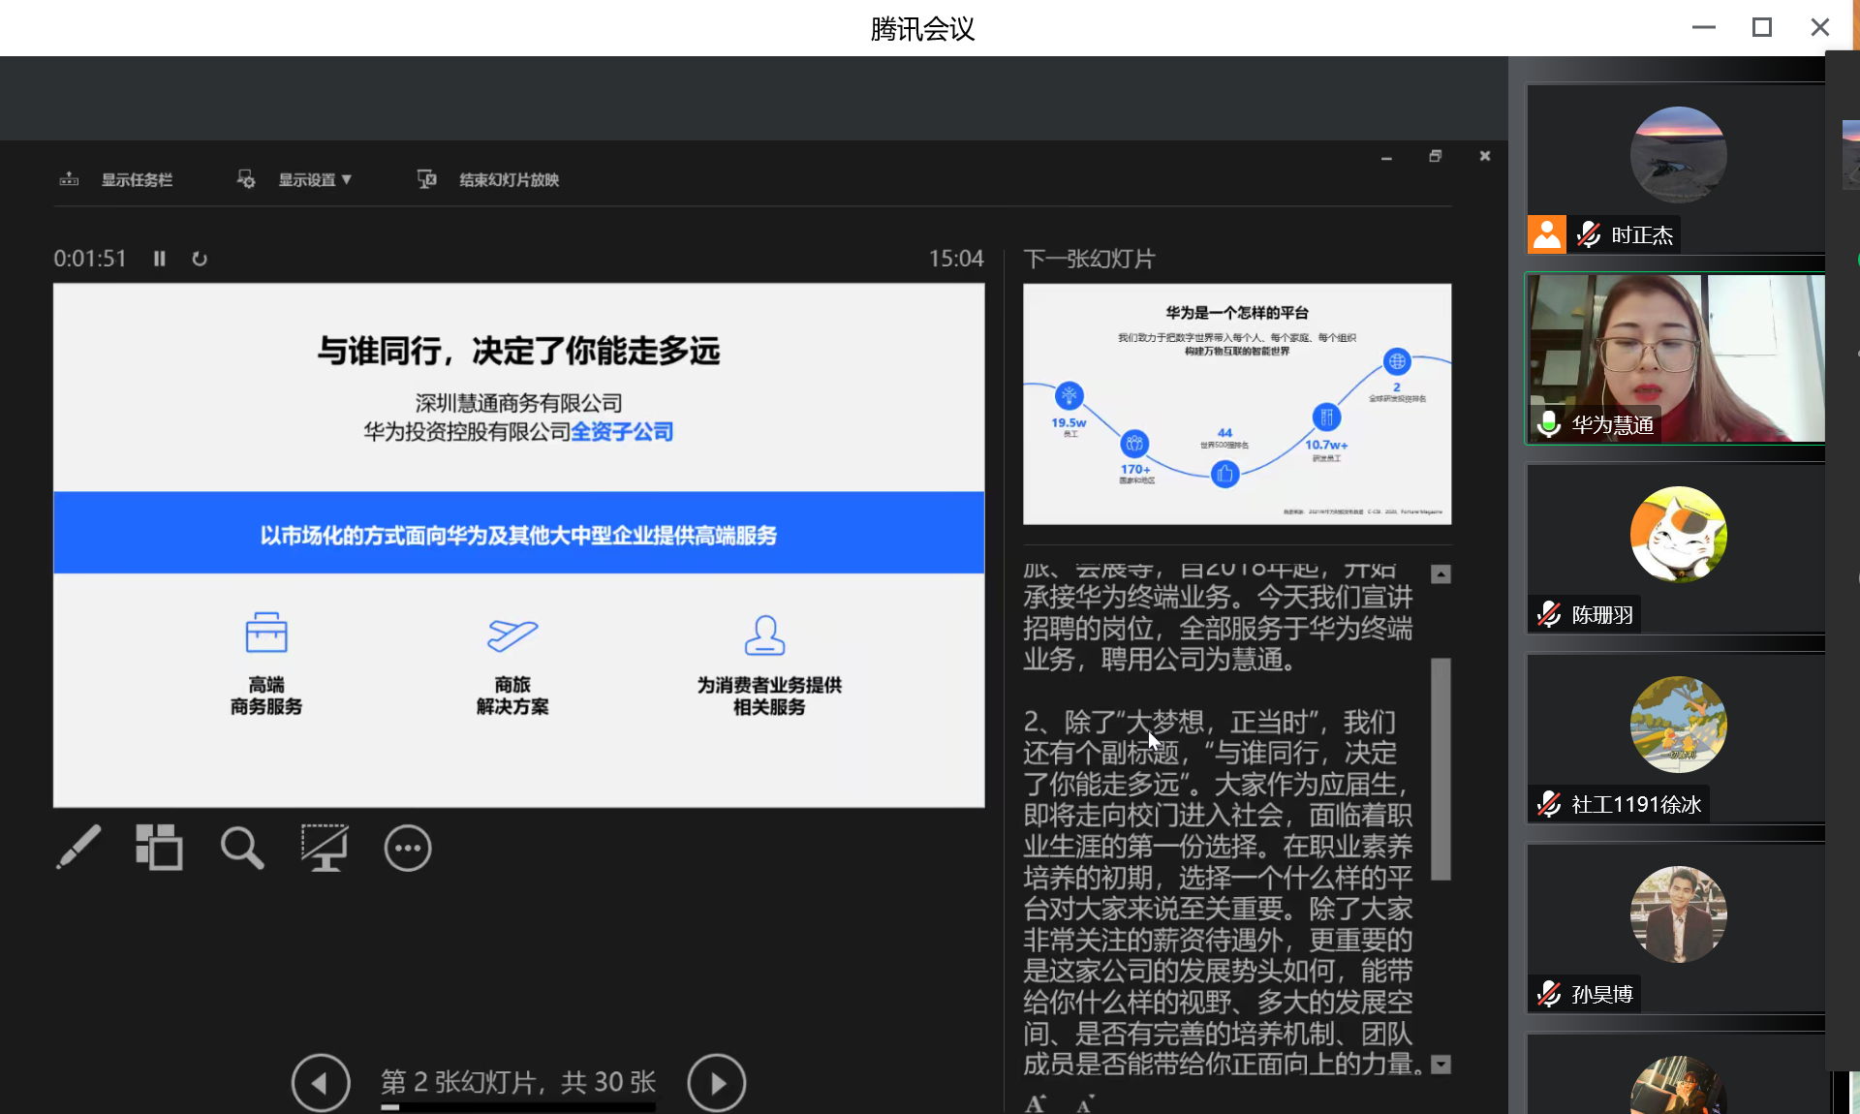The height and width of the screenshot is (1114, 1860).
Task: Open more slideshow options ellipsis button
Action: click(x=408, y=849)
